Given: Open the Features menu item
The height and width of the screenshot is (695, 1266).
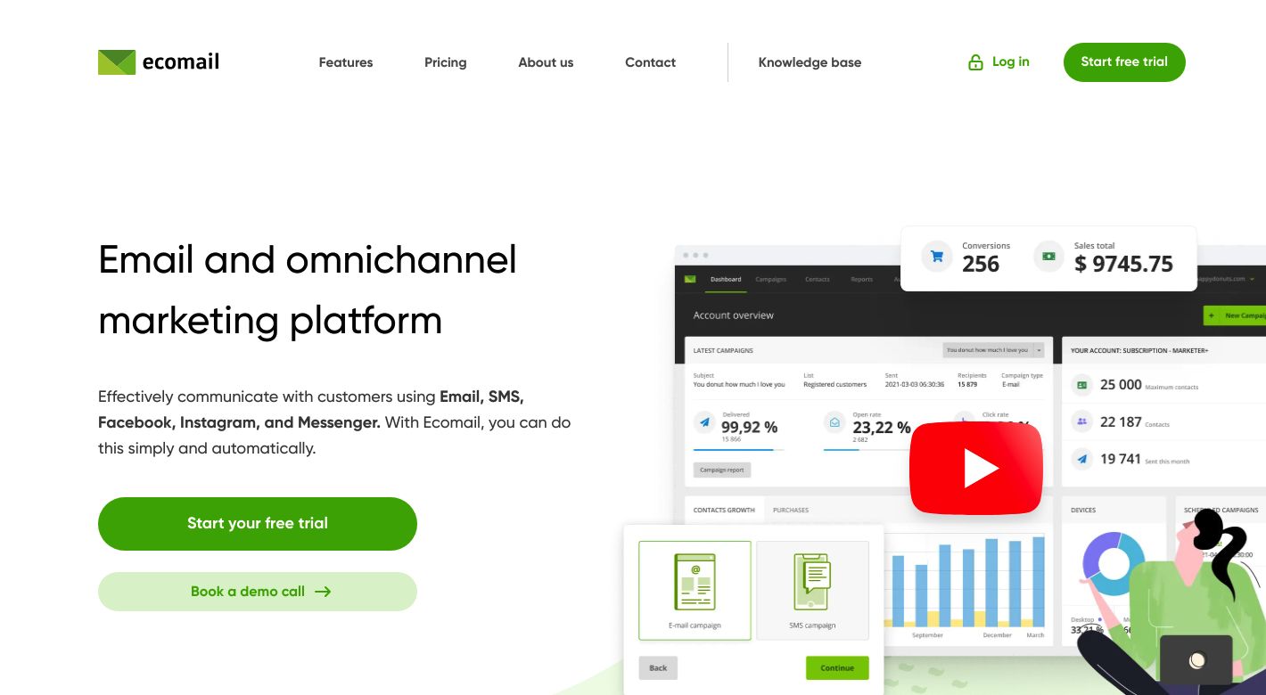Looking at the screenshot, I should coord(346,62).
